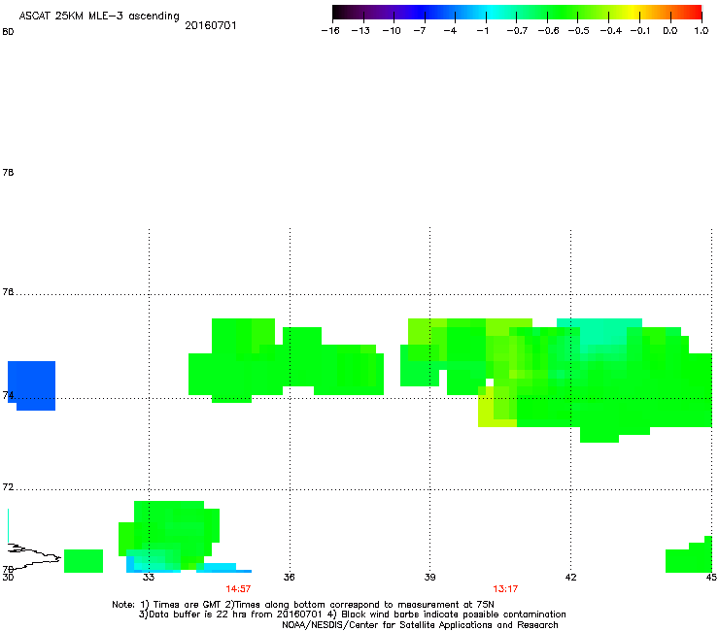
Task: Click the dark purple start of color scale
Action: pos(342,13)
